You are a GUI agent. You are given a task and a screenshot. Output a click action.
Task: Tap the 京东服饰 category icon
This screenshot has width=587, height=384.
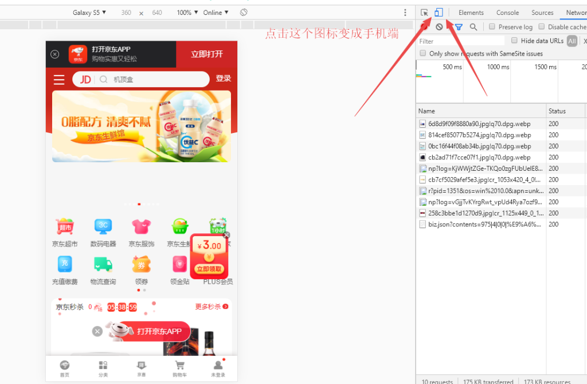click(141, 226)
